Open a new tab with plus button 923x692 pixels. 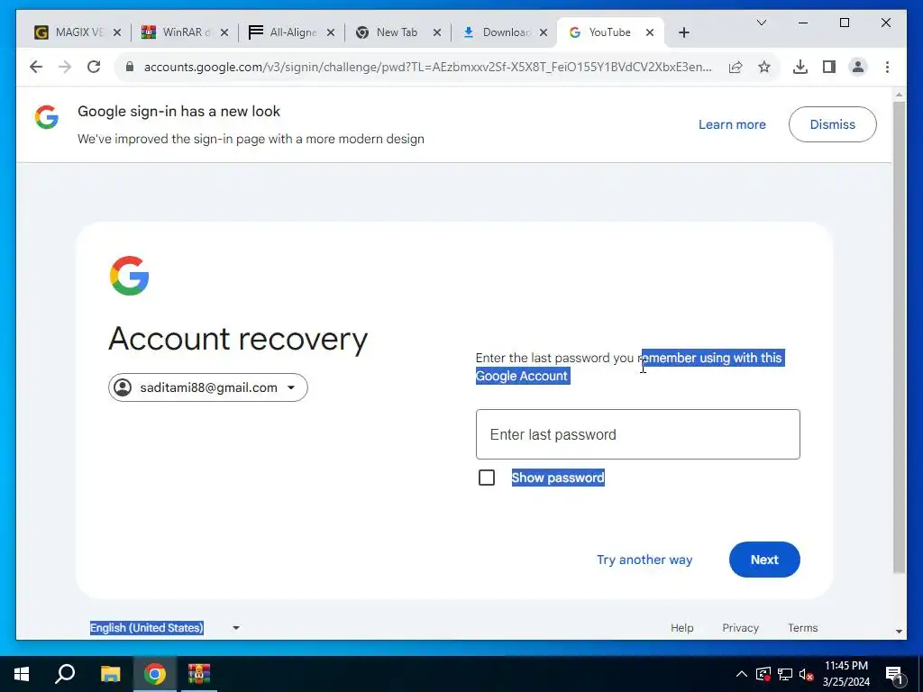[x=683, y=32]
